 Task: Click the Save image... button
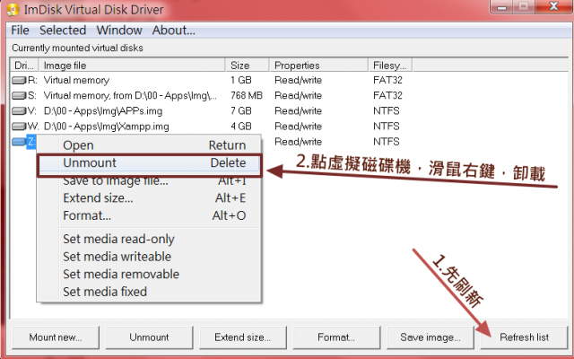pyautogui.click(x=430, y=337)
